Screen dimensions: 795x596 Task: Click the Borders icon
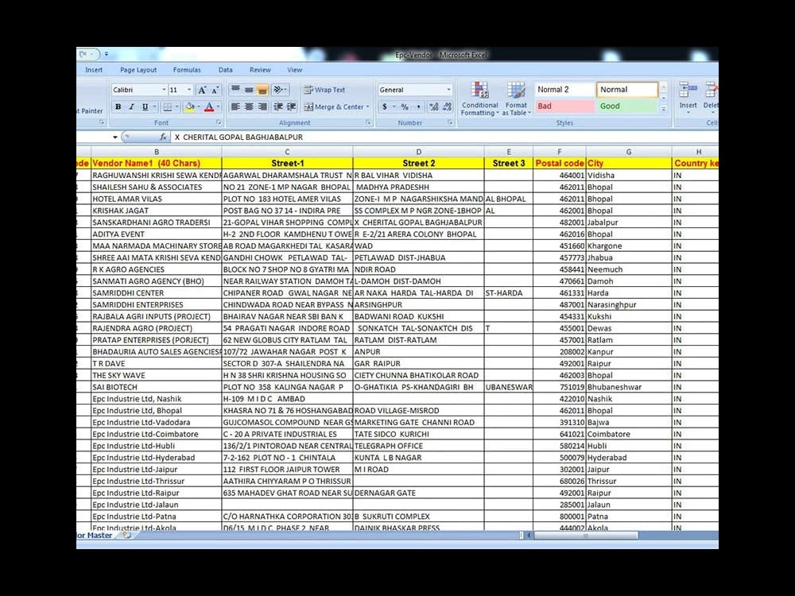(x=167, y=107)
